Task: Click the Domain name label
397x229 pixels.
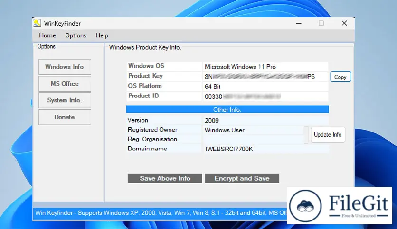Action: pos(147,149)
